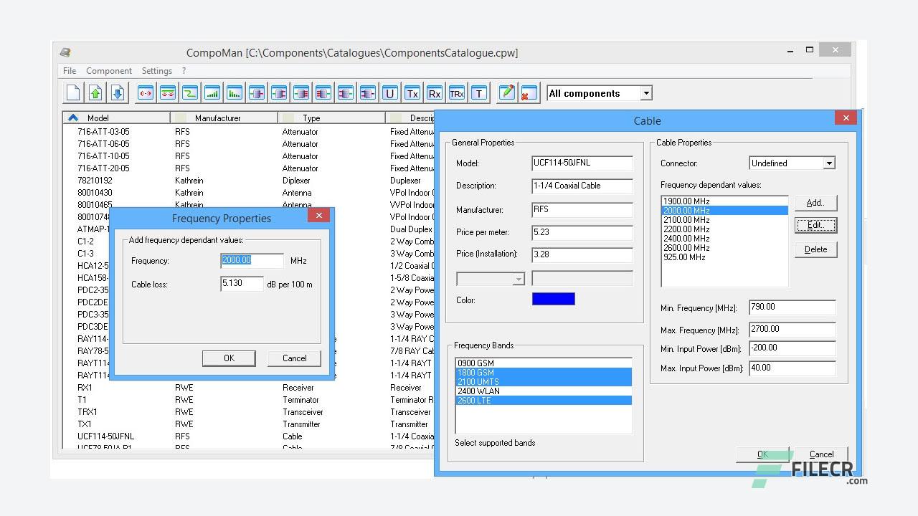Click the T terminator toolbar icon
This screenshot has height=516, width=918.
479,92
